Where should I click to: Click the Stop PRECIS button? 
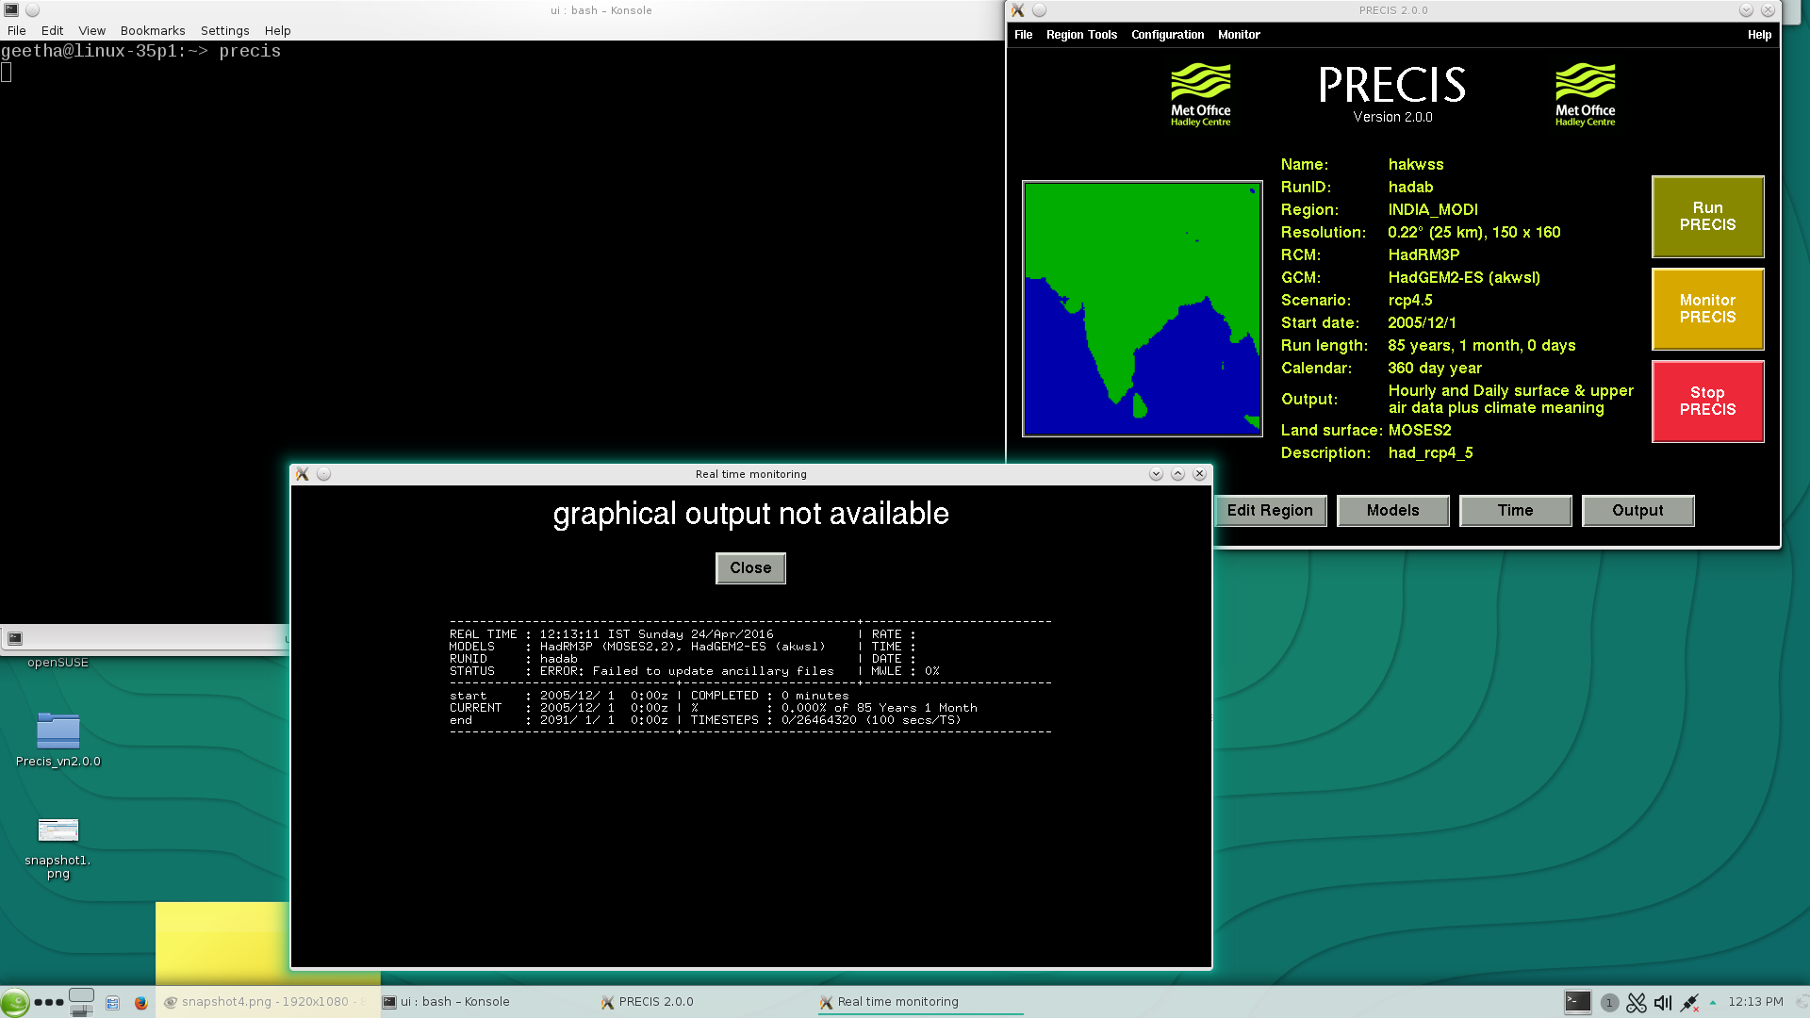coord(1707,402)
